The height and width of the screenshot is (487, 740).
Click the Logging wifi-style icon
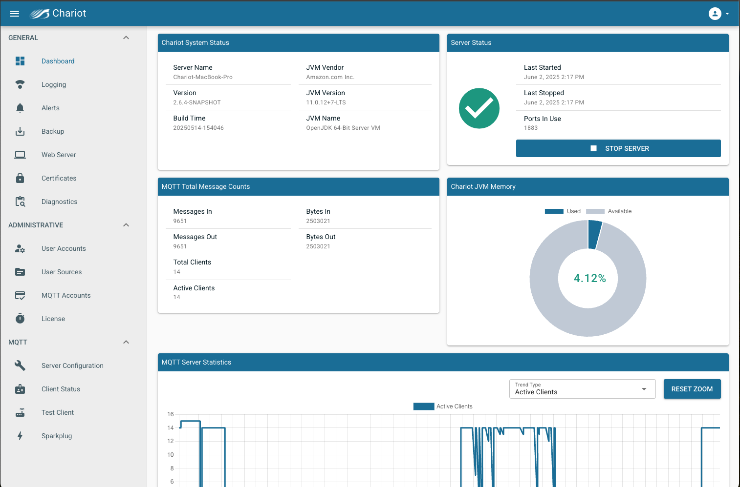pos(20,84)
